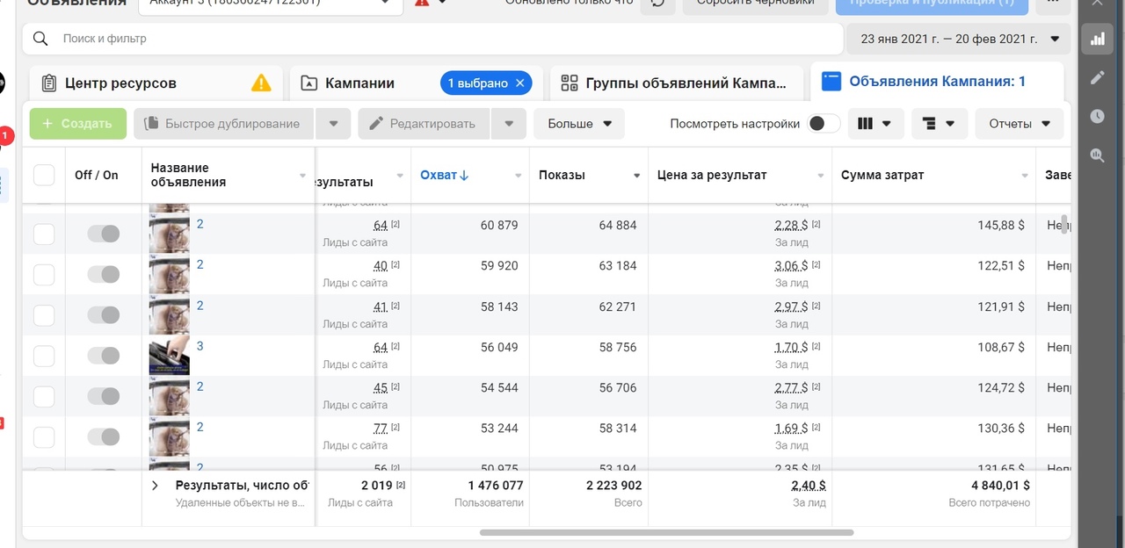This screenshot has width=1125, height=548.
Task: Click the total reach value '1 476 077'
Action: [x=495, y=485]
